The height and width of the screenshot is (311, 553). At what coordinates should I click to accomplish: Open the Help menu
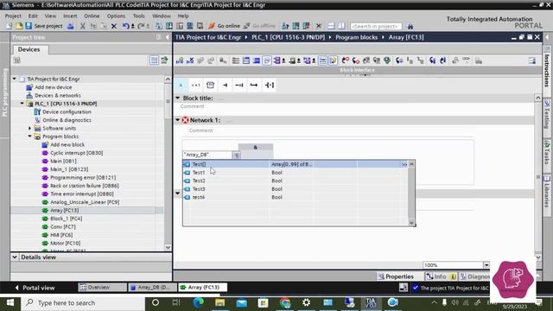pos(183,16)
